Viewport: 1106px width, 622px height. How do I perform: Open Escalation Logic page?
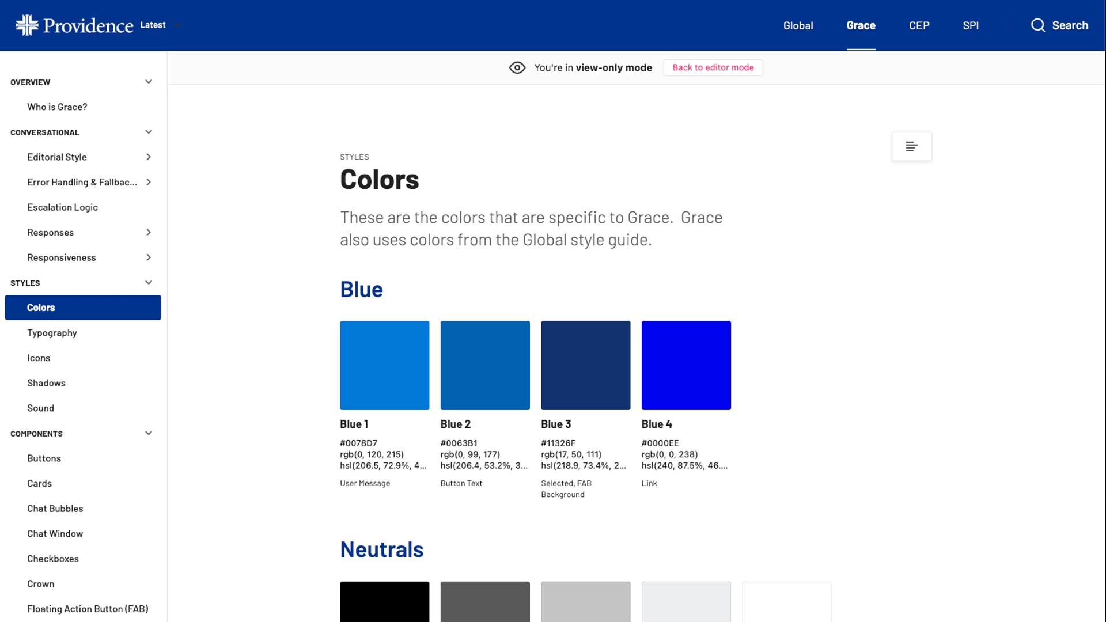pyautogui.click(x=62, y=207)
